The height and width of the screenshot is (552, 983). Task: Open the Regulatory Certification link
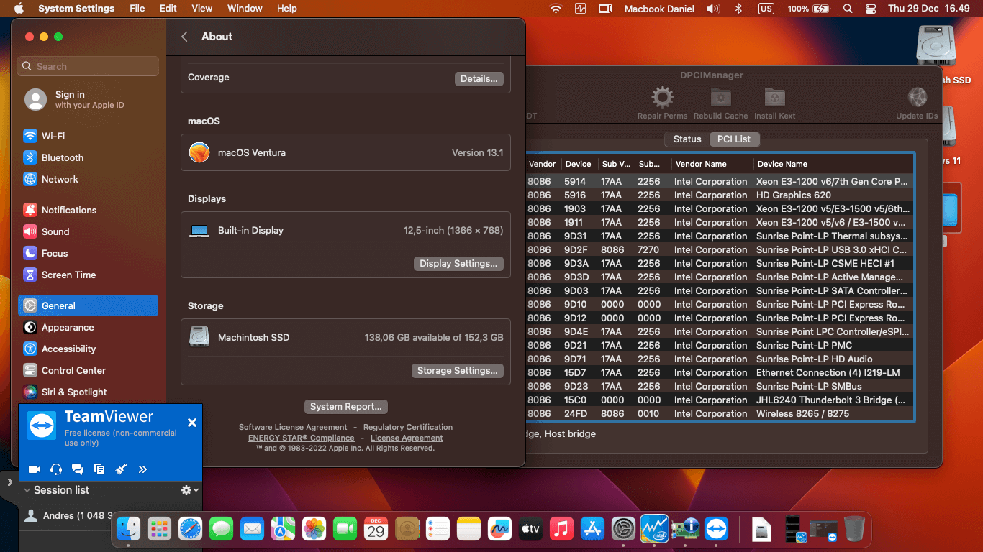click(408, 427)
